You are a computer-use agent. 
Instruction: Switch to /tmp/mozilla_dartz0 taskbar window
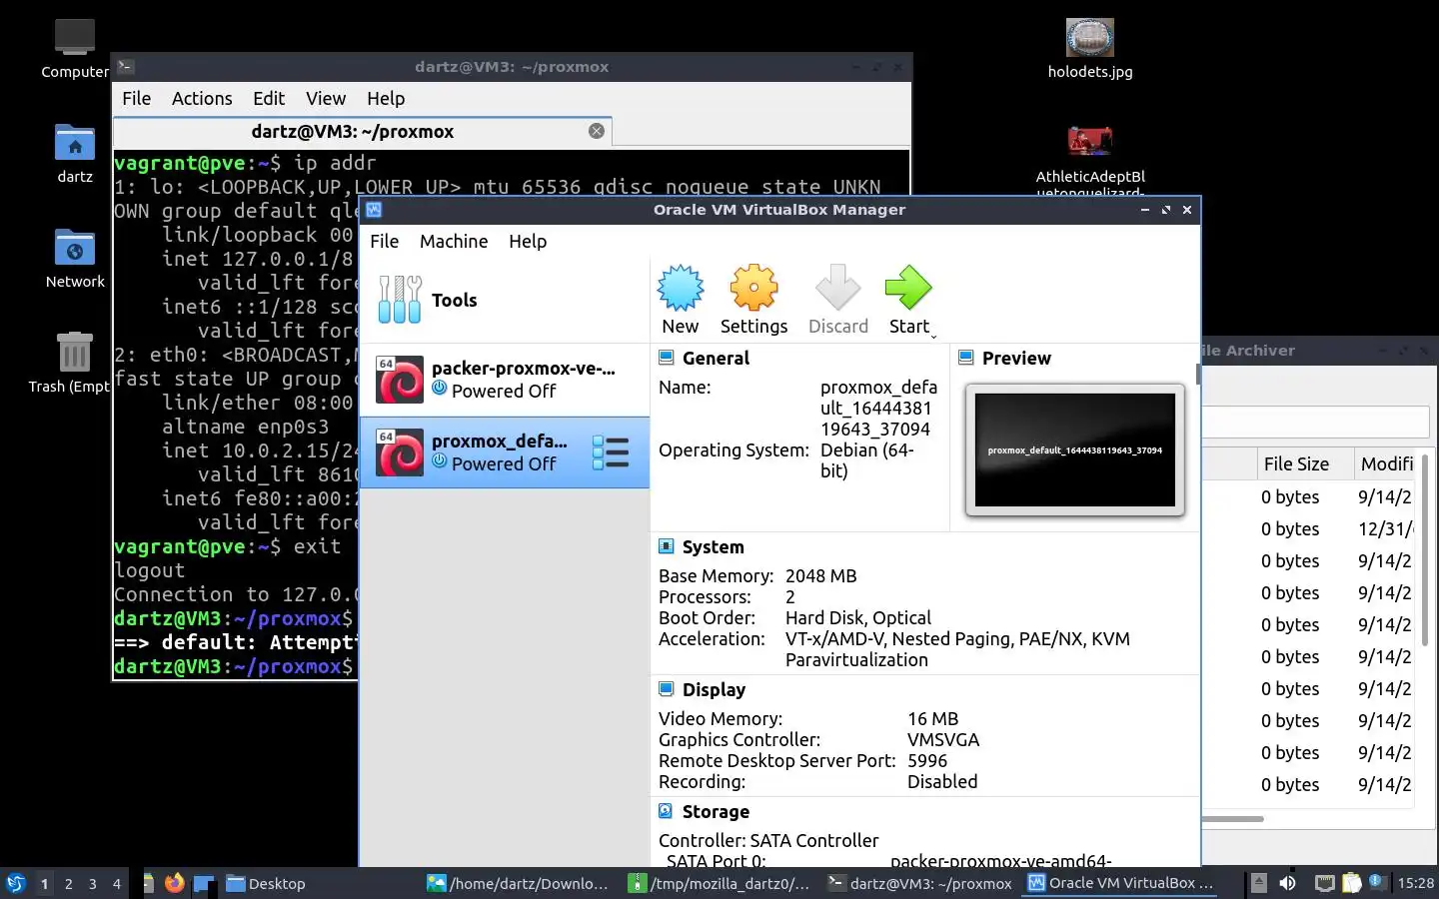pos(719,883)
